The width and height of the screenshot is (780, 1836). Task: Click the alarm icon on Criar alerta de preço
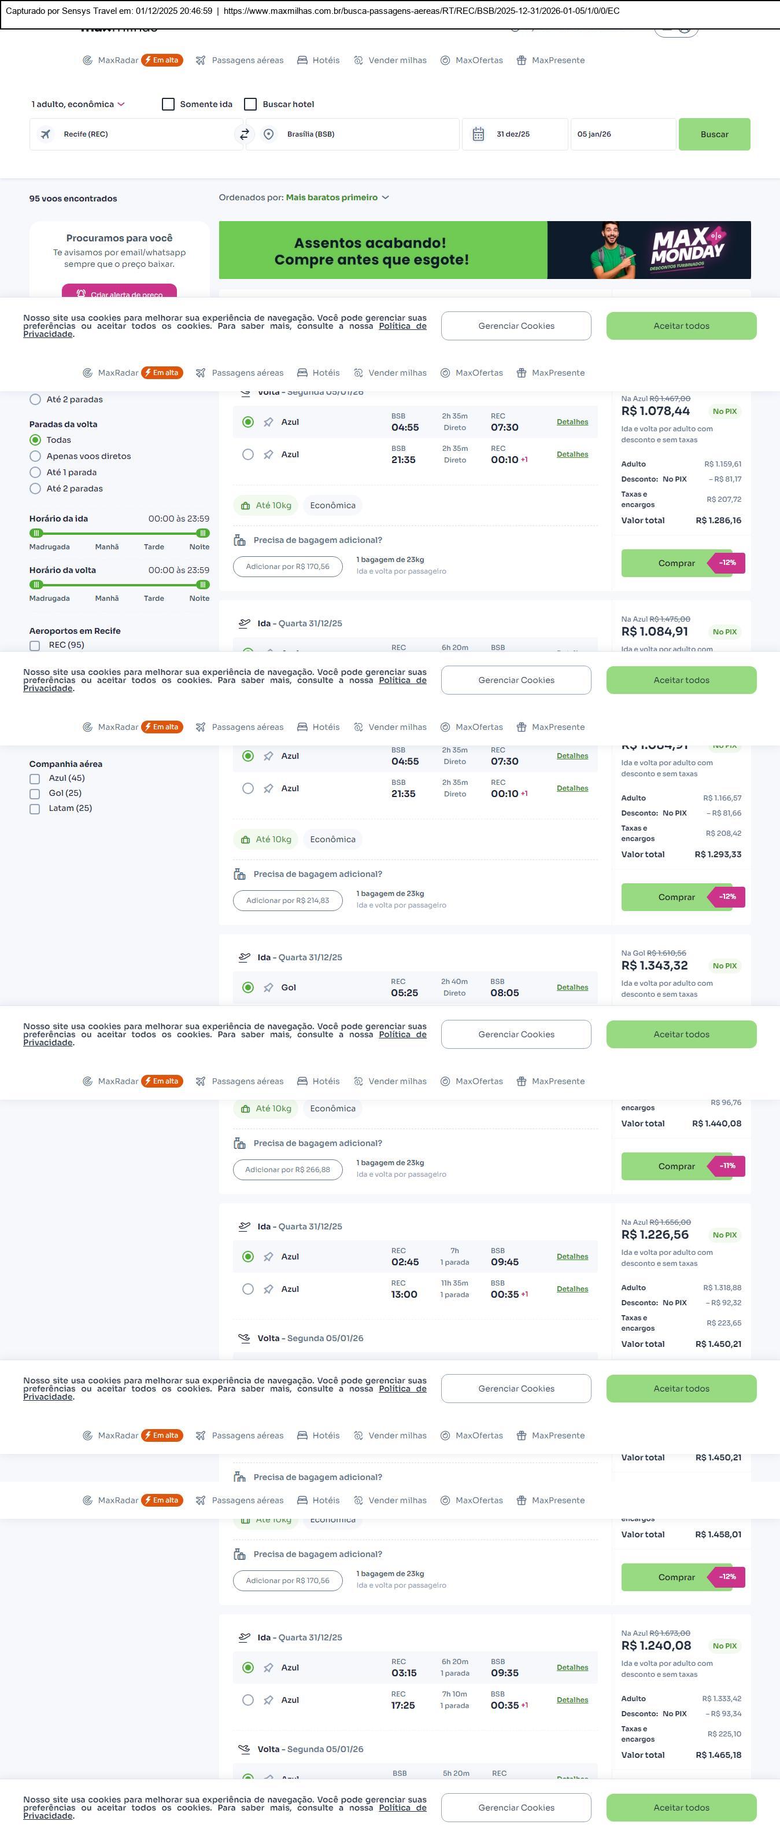coord(81,293)
